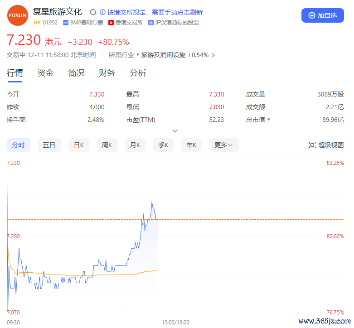
Task: Click the 12:00/13:00 time axis label
Action: (x=175, y=323)
